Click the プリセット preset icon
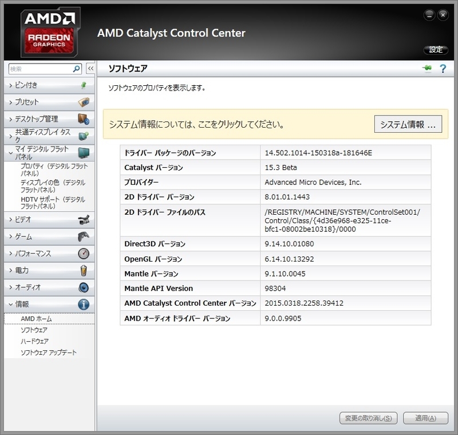458x435 pixels. coord(84,102)
